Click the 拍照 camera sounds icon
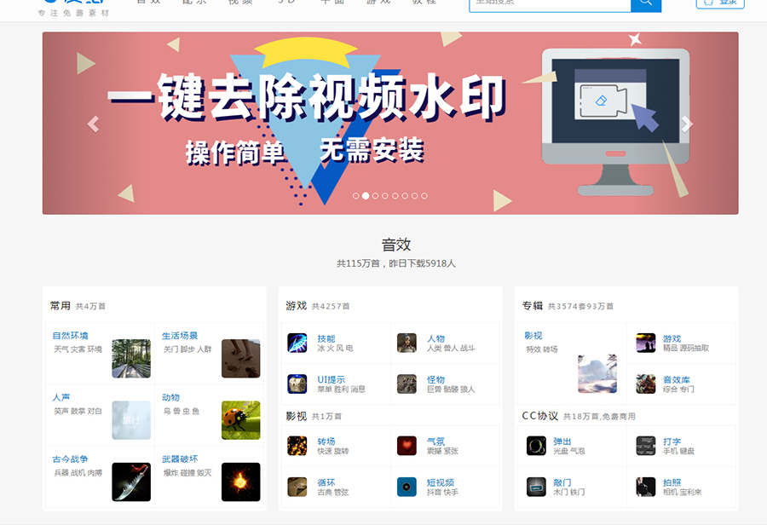The width and height of the screenshot is (767, 525). point(644,488)
